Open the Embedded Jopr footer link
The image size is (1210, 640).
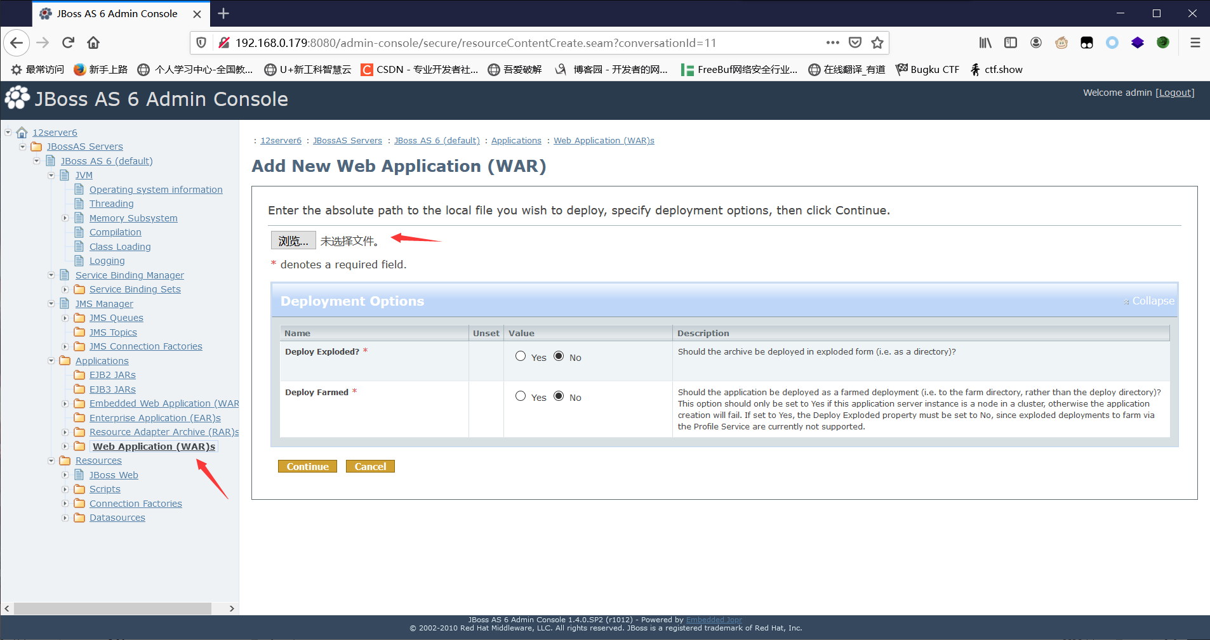tap(714, 620)
